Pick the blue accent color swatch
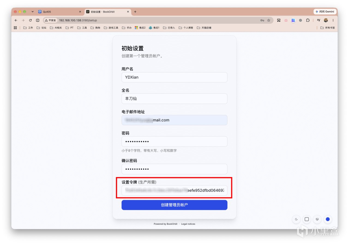This screenshot has height=244, width=349. click(328, 219)
